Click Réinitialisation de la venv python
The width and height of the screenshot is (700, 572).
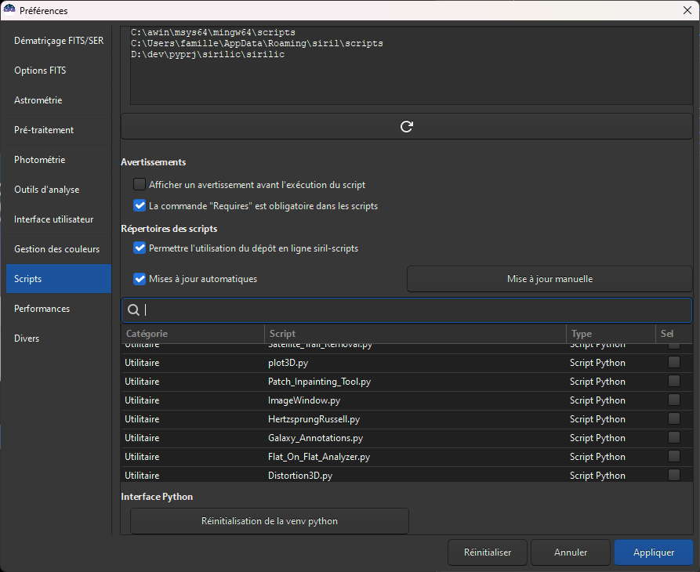point(270,521)
